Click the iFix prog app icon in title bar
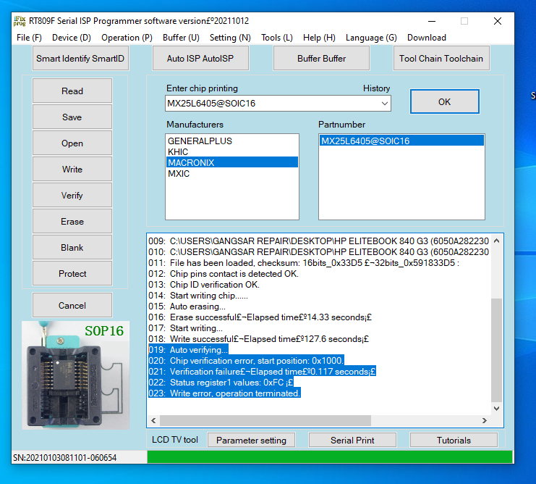Image resolution: width=536 pixels, height=484 pixels. [19, 20]
